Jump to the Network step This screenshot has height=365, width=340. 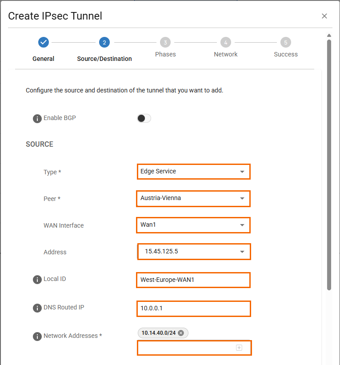226,43
